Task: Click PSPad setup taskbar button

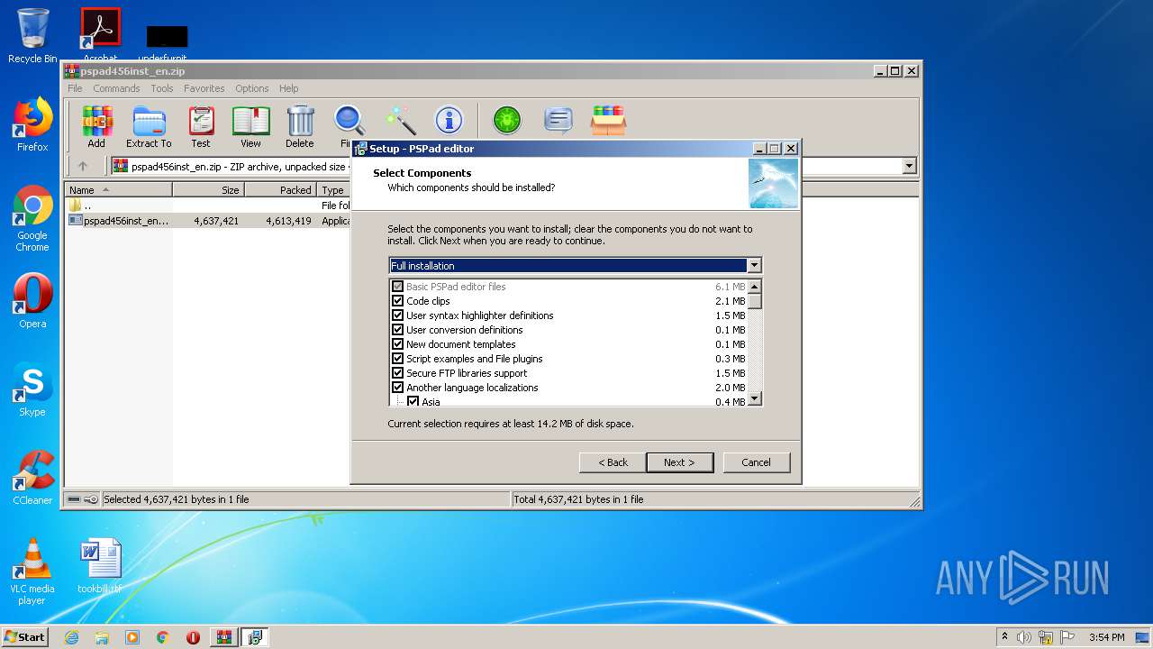Action: 254,637
